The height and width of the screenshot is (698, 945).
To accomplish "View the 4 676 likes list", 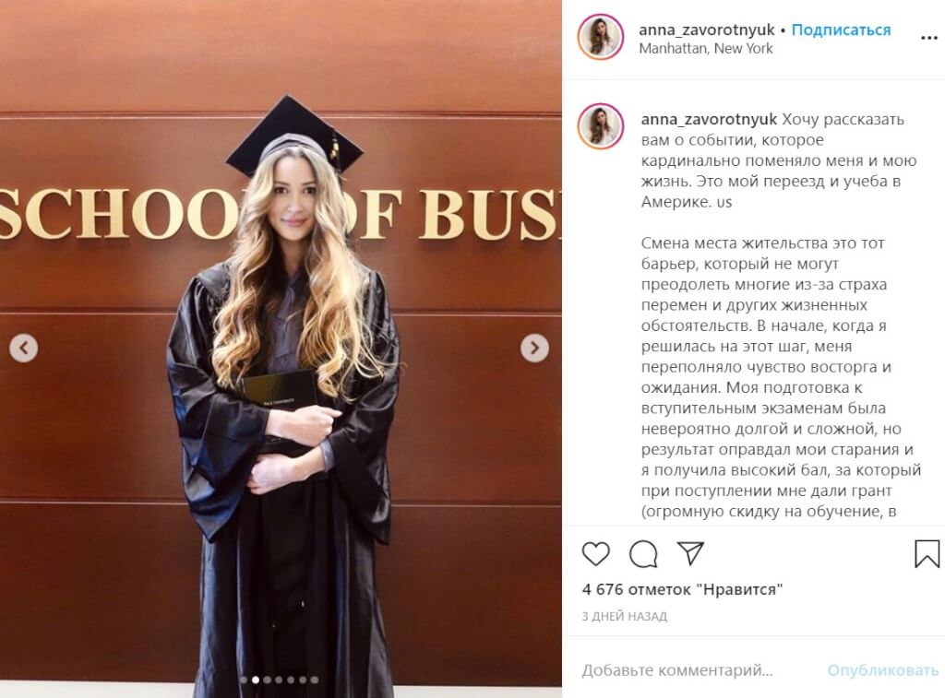I will tap(682, 589).
